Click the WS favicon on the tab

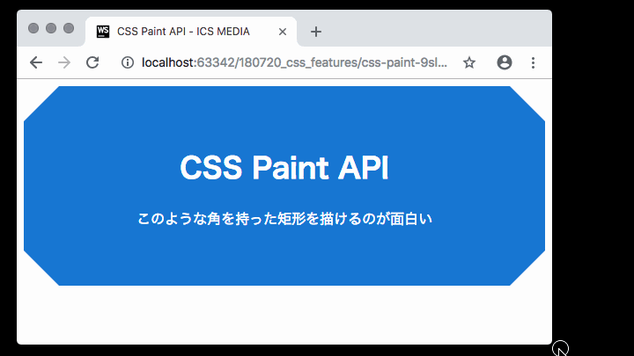103,32
